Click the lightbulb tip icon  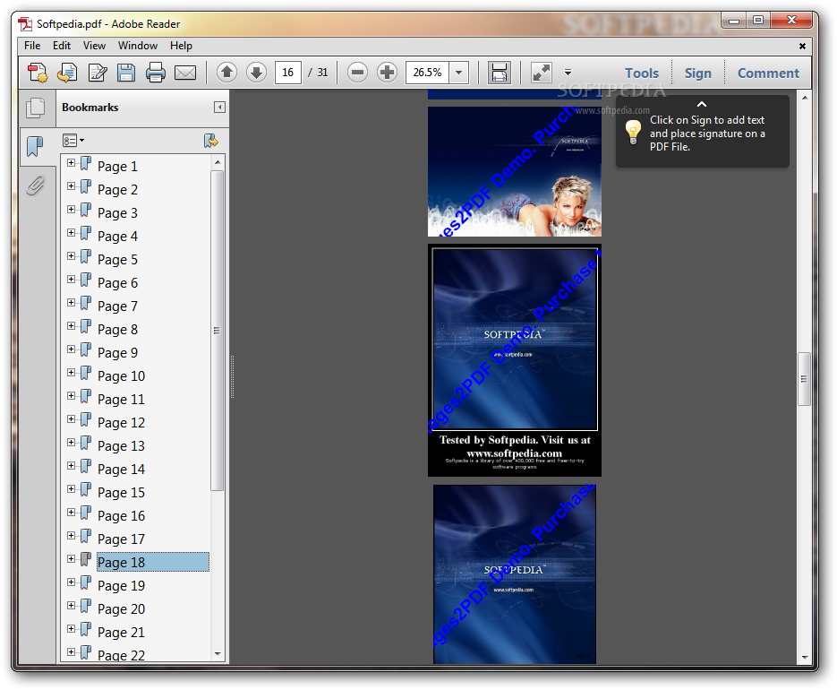point(633,132)
